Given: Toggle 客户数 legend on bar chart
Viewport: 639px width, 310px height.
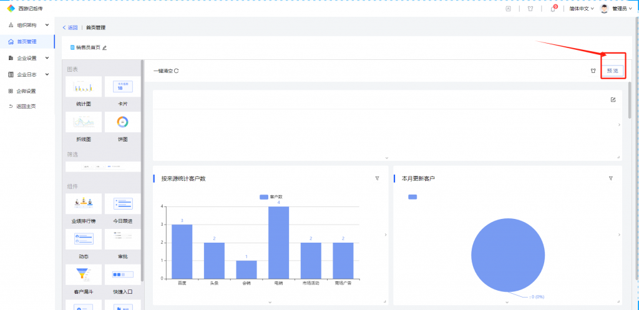Looking at the screenshot, I should 271,196.
